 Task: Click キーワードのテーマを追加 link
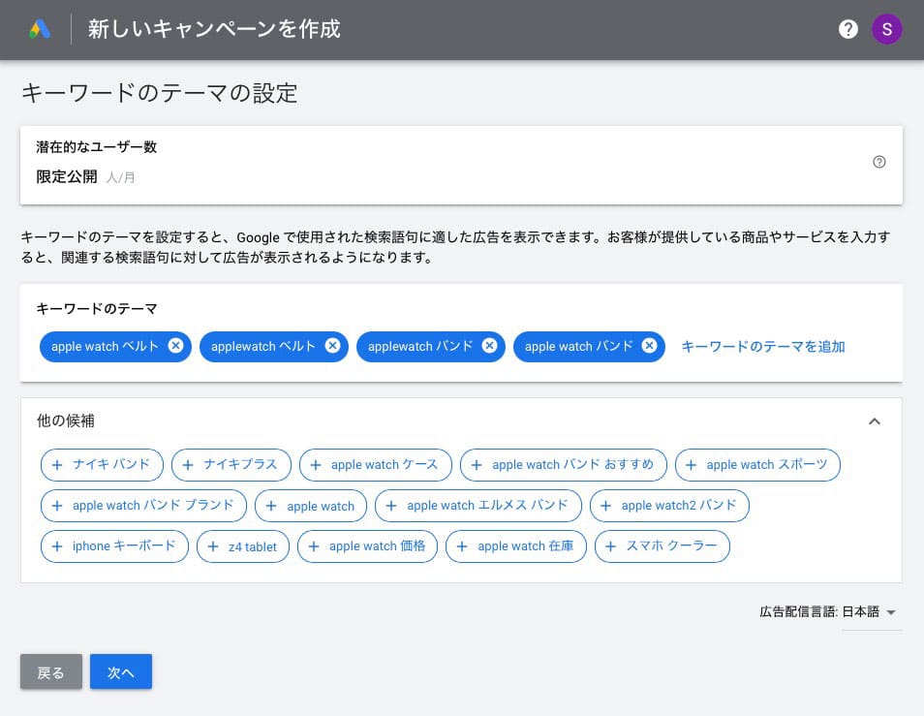tap(763, 347)
